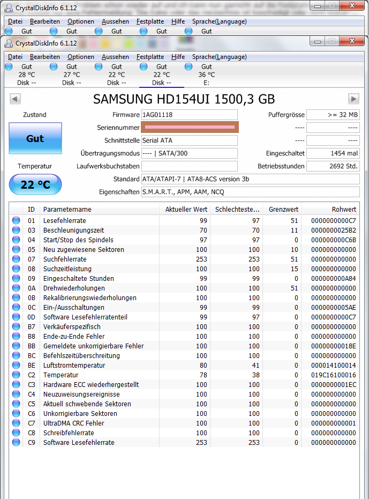This screenshot has width=369, height=499.
Task: Click the Betriebsstunden value 2692 Std.
Action: coord(333,166)
